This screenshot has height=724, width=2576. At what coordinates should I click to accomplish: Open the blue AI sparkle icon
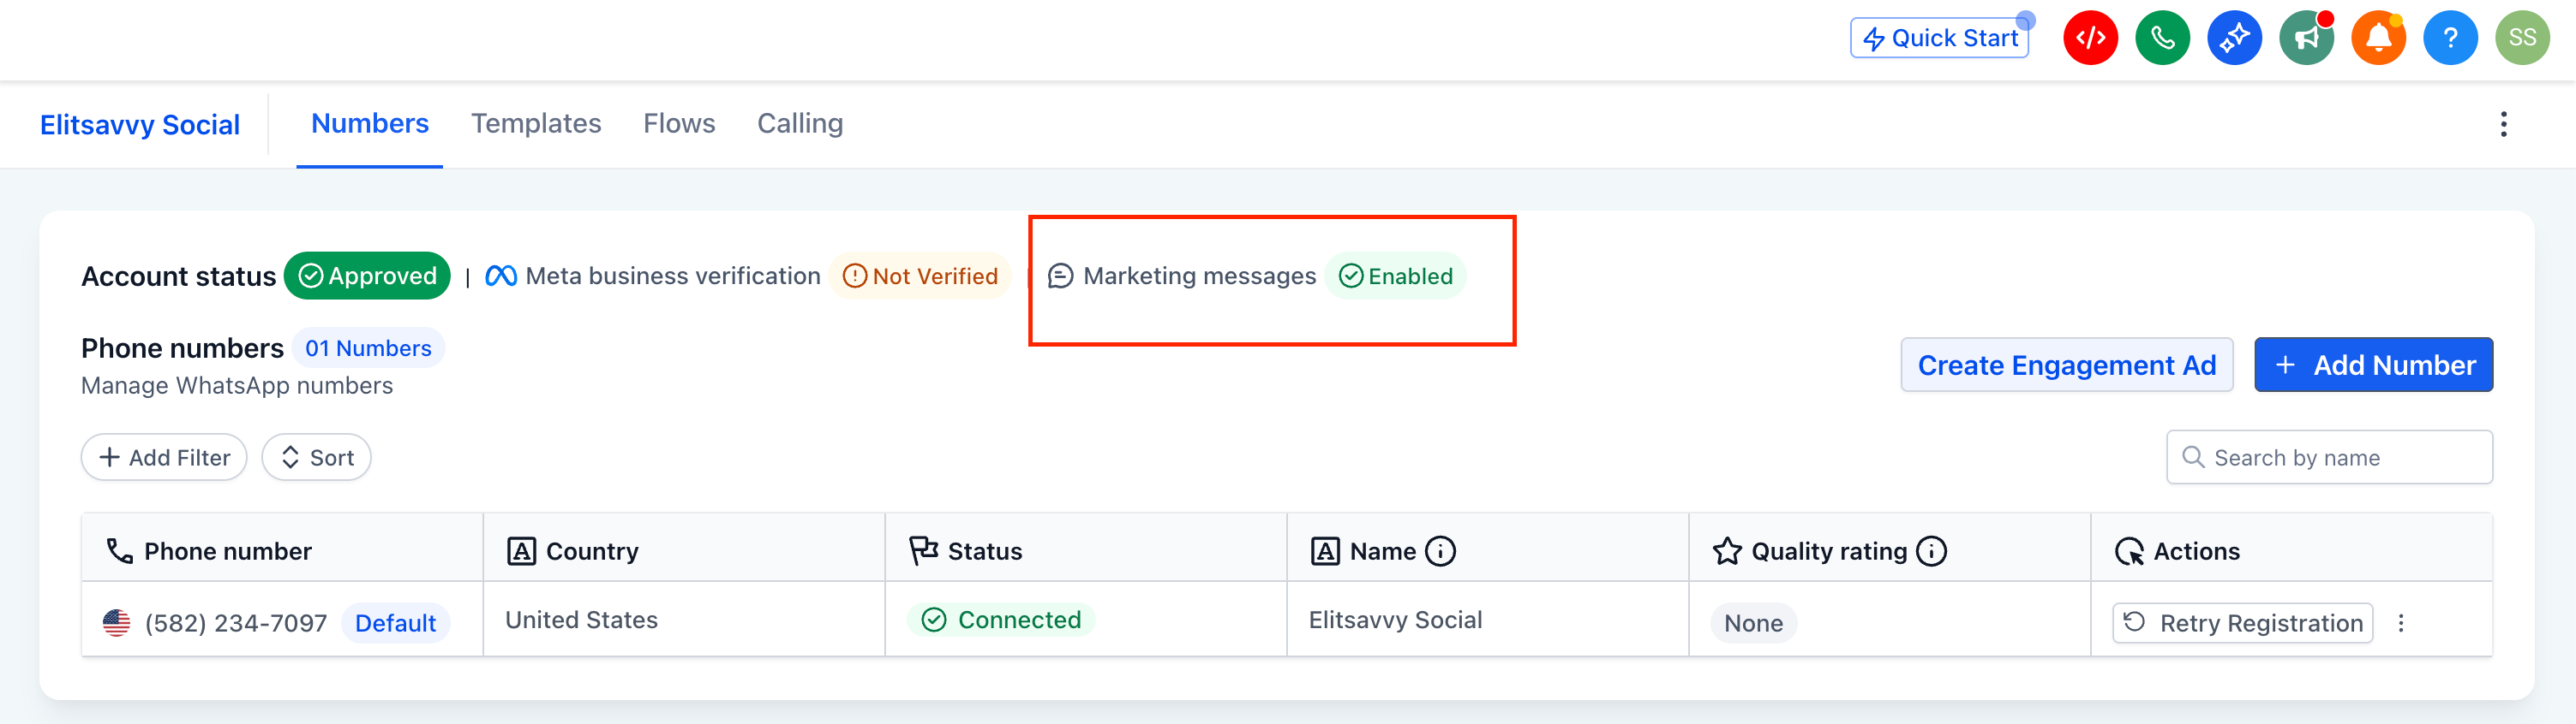(x=2234, y=38)
